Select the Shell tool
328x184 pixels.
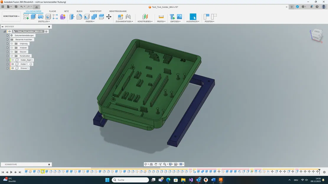click(87, 17)
